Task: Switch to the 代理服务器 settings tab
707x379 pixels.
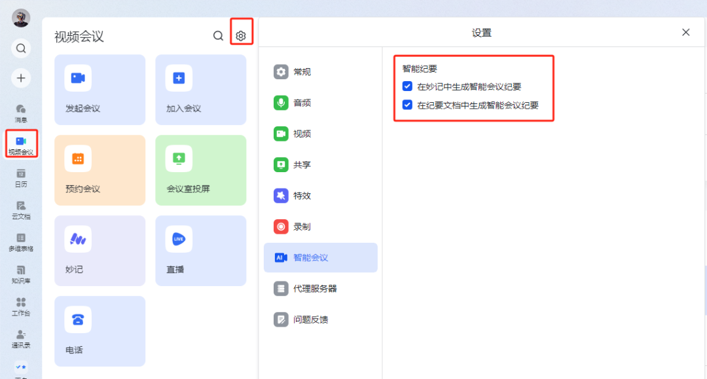Action: (320, 289)
